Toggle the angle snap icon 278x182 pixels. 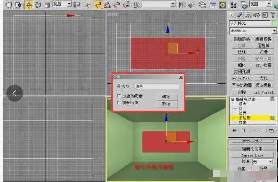click(x=108, y=5)
